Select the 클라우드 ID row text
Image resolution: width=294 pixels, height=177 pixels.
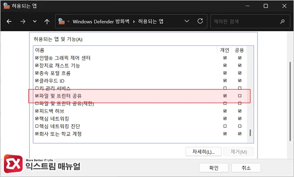tap(52, 81)
